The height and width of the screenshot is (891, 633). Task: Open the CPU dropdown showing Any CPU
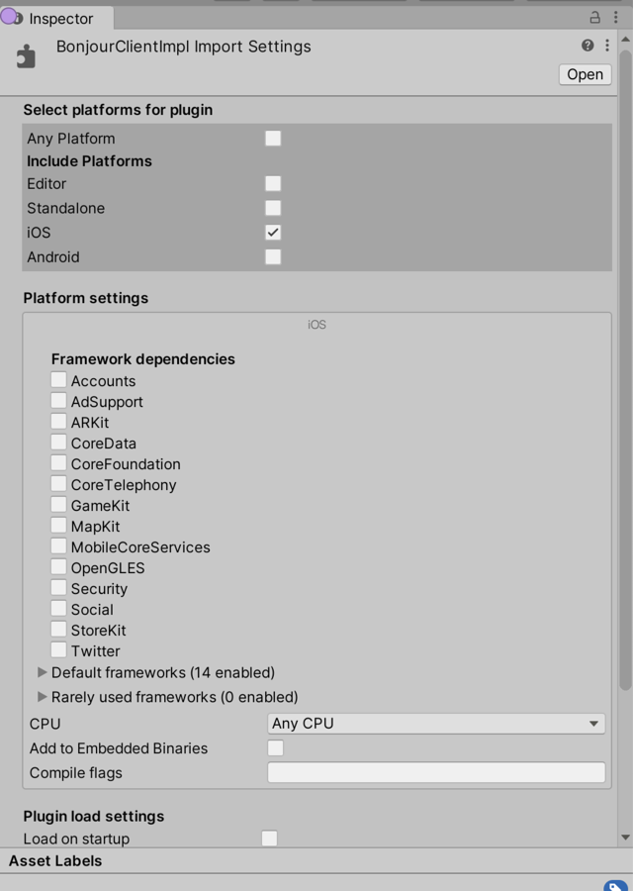tap(436, 724)
